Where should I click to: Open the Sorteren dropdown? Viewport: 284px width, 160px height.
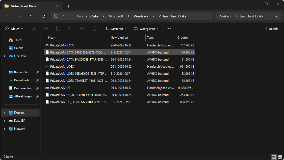[x=116, y=29]
